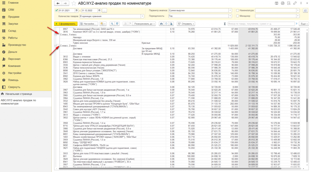311x172 pixels.
Task: Click the Работы wrench icon
Action: 4,38
